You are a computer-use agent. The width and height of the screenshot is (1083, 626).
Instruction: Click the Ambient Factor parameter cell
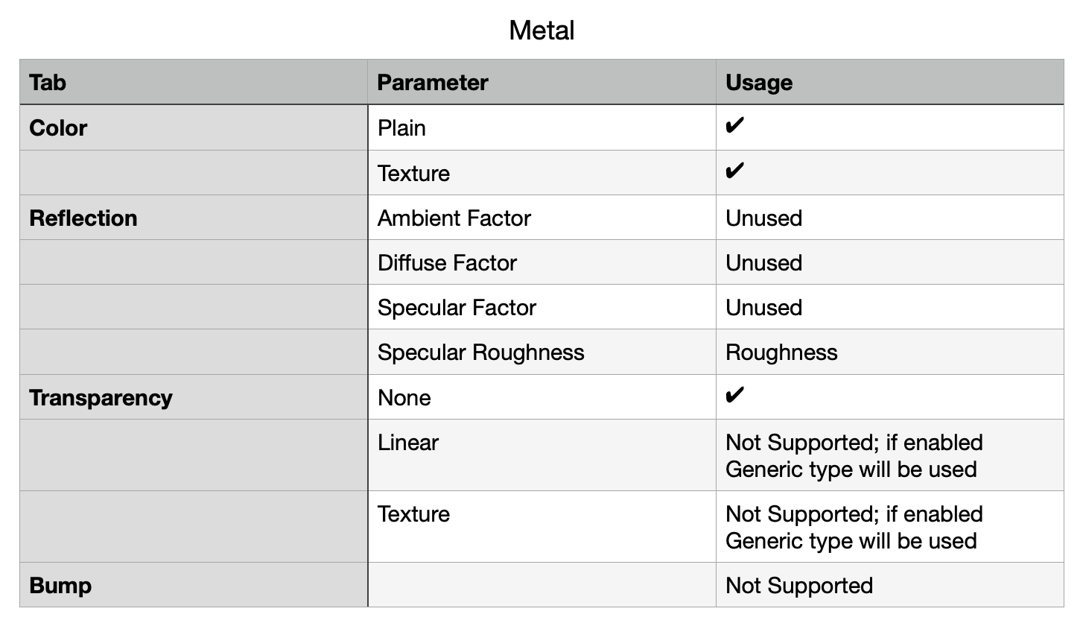[x=542, y=218]
